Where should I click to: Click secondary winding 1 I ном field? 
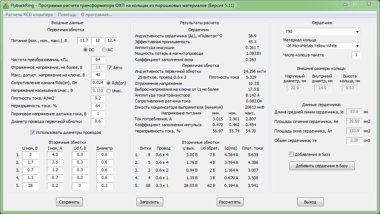pyautogui.click(x=55, y=155)
